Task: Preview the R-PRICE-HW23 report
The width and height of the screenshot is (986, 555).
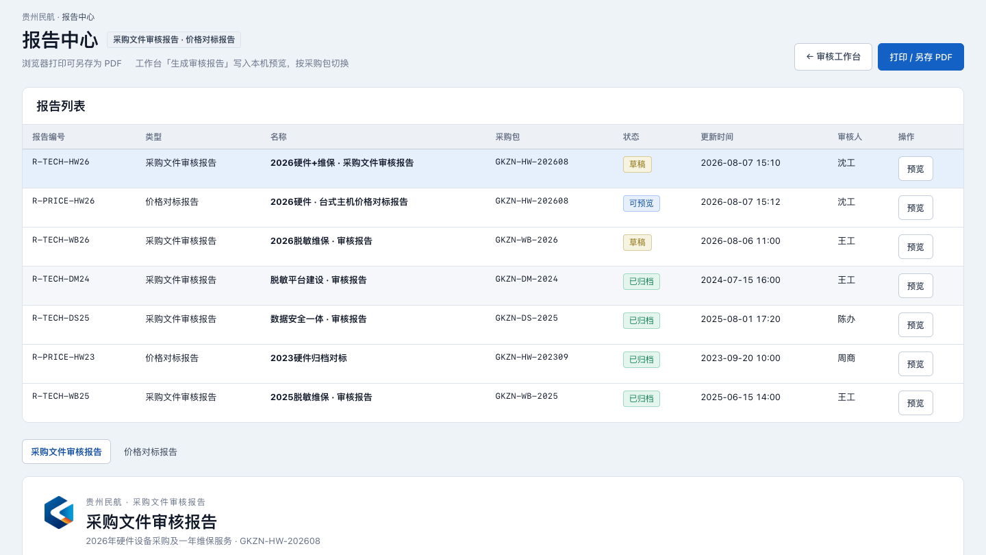Action: coord(915,364)
